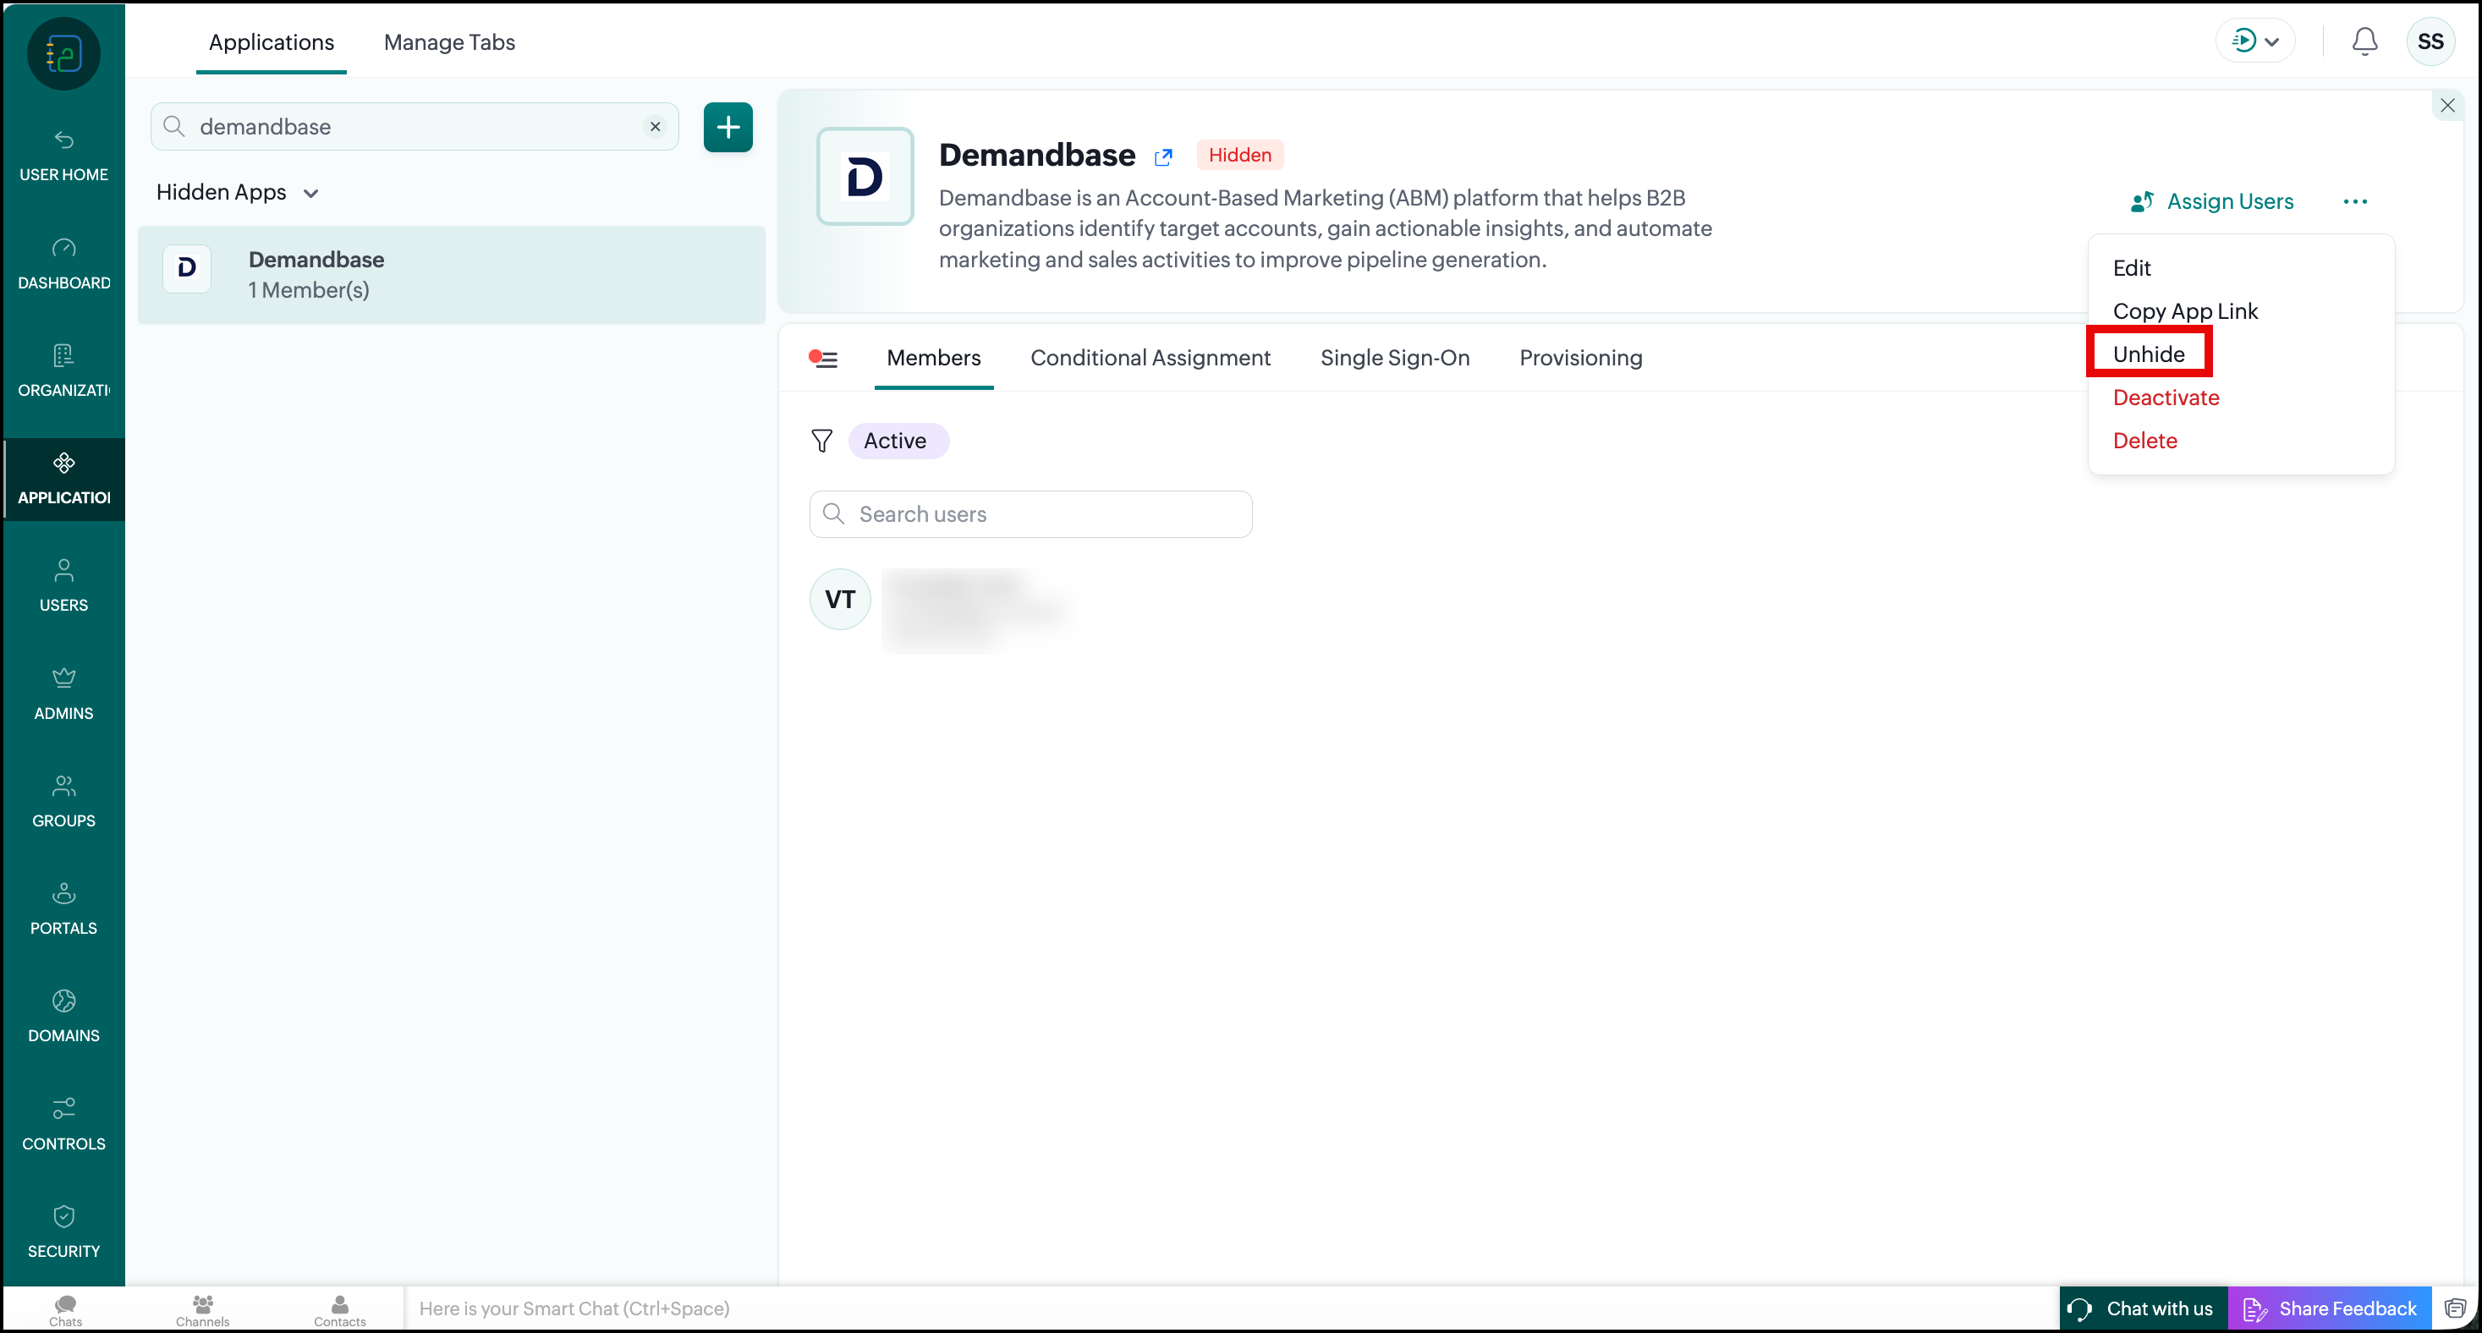
Task: Click the Assign Users button
Action: (2212, 201)
